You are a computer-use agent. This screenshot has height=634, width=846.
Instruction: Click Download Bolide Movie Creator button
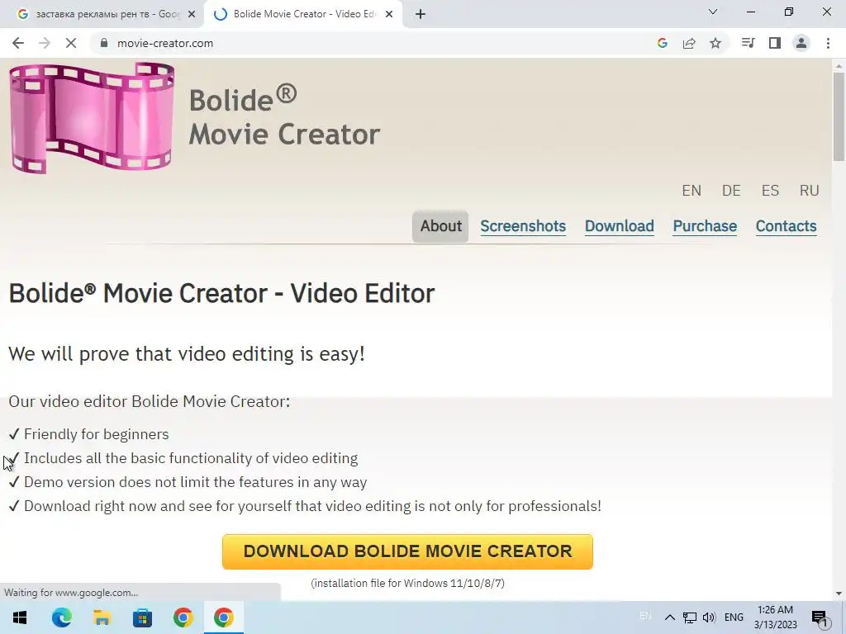click(407, 551)
